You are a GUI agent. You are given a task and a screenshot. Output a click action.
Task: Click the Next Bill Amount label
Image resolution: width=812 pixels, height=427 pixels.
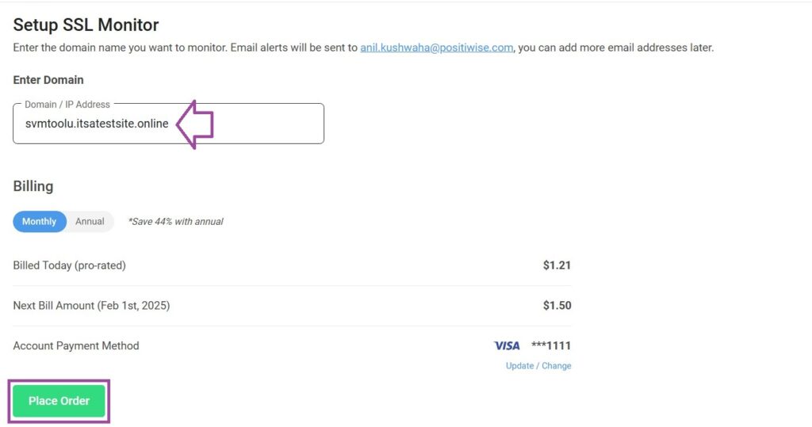tap(91, 306)
